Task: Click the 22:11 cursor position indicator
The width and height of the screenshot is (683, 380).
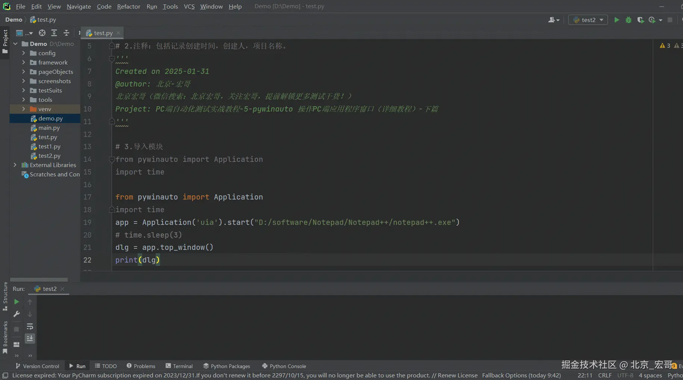Action: (x=585, y=376)
